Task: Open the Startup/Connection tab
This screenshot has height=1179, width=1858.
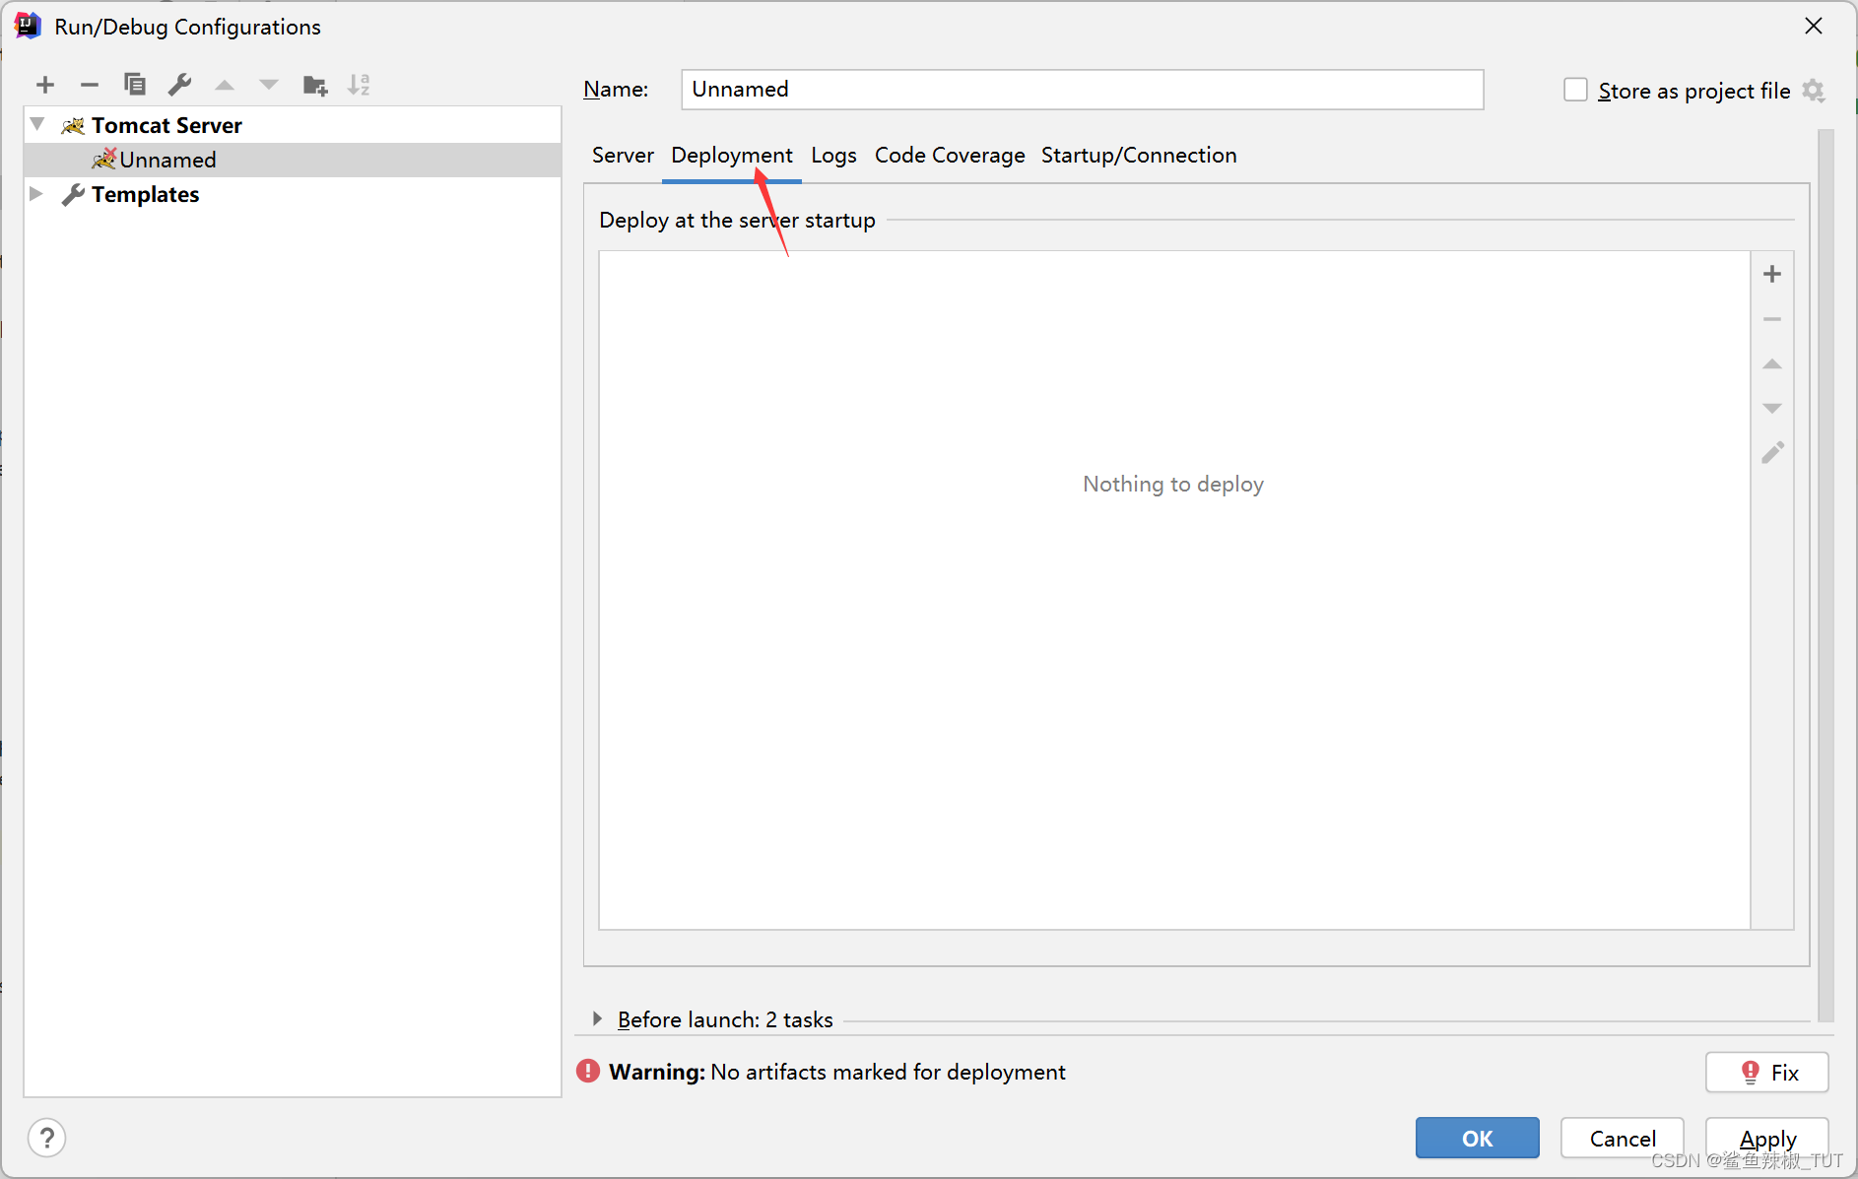Action: click(1139, 155)
